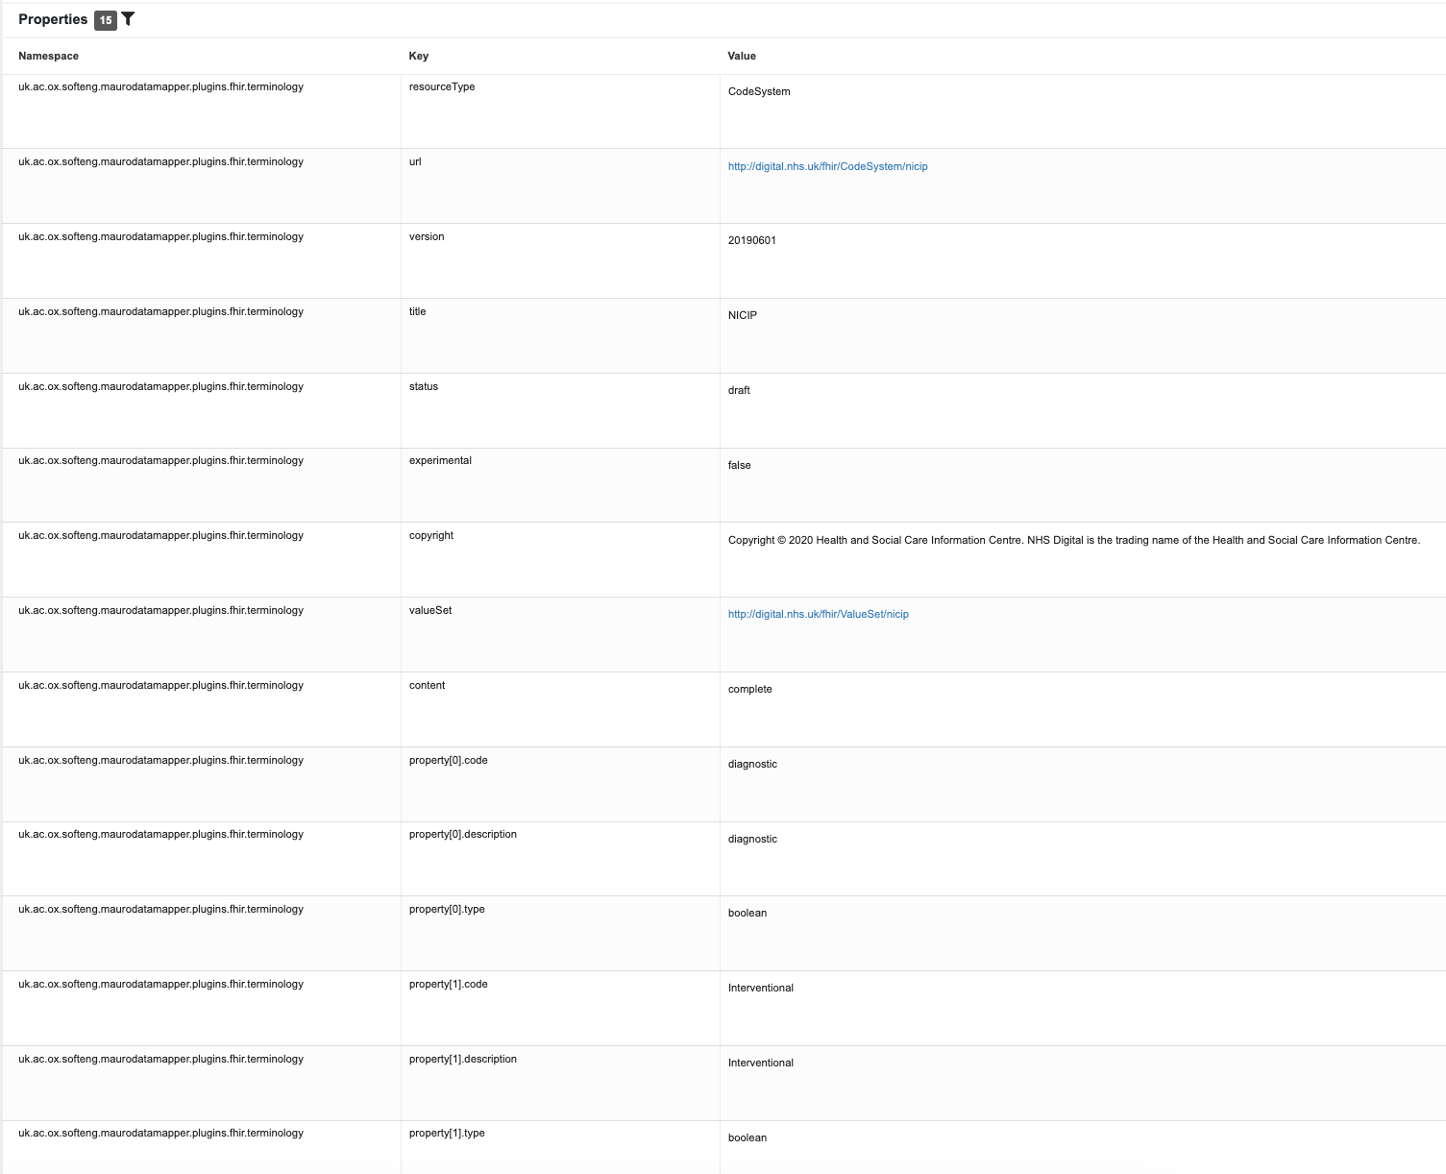The height and width of the screenshot is (1174, 1446).
Task: Click the Properties panel title
Action: 53,19
